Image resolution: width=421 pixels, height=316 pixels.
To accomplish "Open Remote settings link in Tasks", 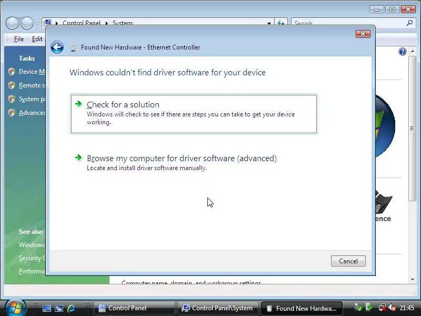I will pos(32,85).
